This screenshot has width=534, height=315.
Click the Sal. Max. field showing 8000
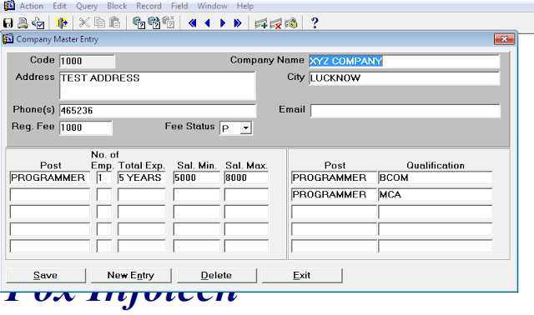pos(246,177)
